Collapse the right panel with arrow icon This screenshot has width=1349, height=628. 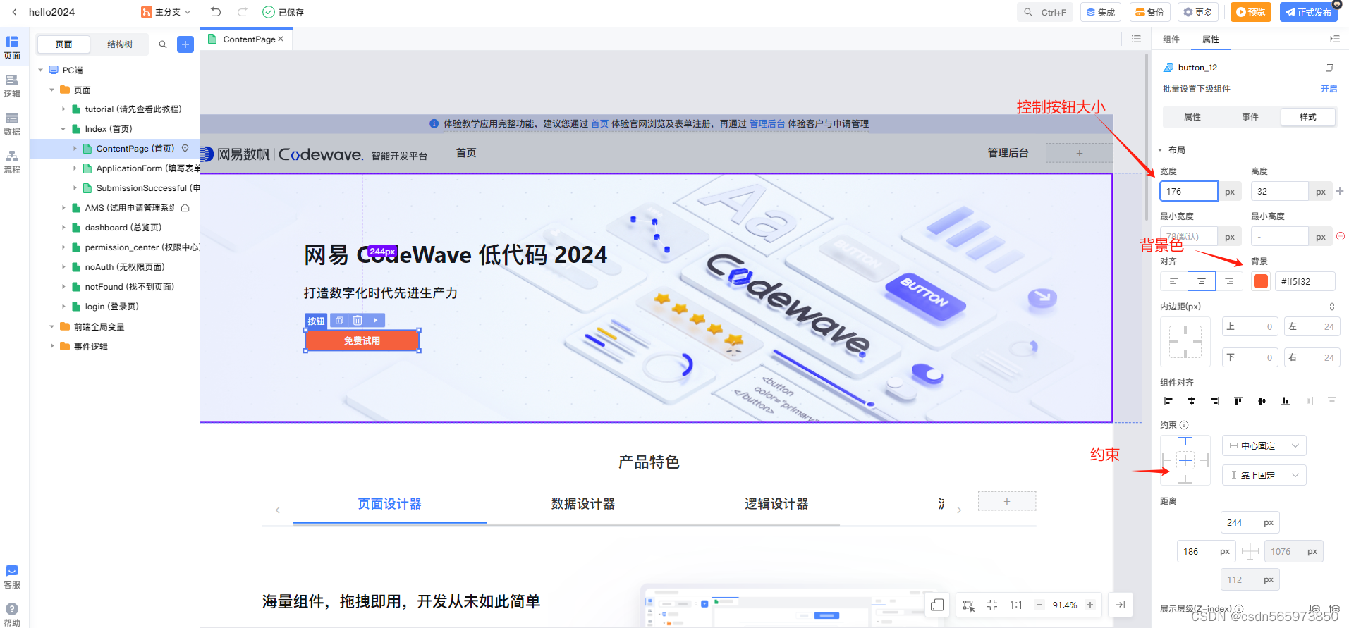tap(1121, 605)
